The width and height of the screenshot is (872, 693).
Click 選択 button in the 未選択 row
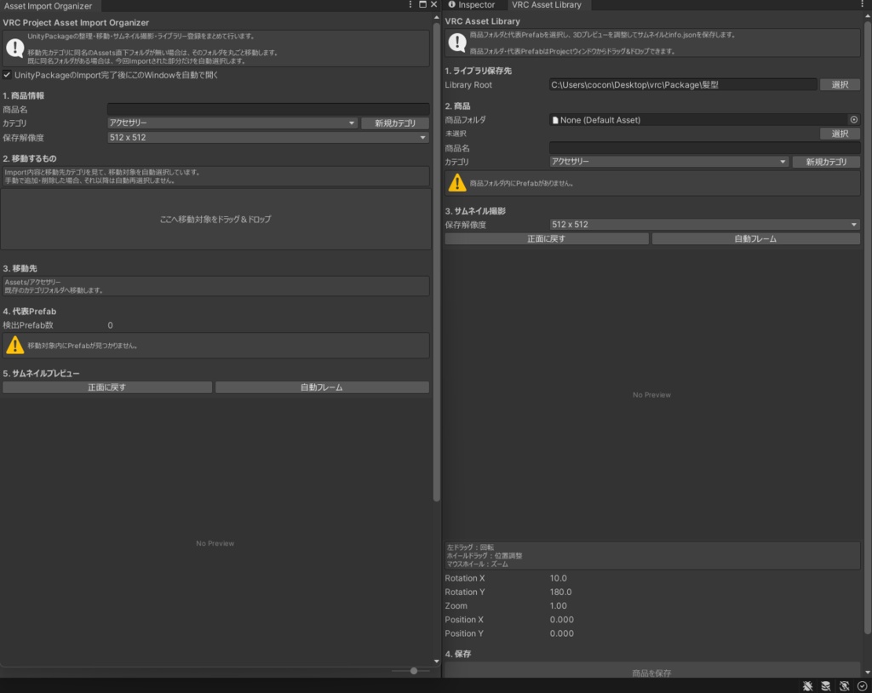point(840,134)
